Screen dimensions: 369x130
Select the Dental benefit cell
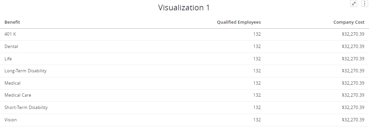(11, 46)
